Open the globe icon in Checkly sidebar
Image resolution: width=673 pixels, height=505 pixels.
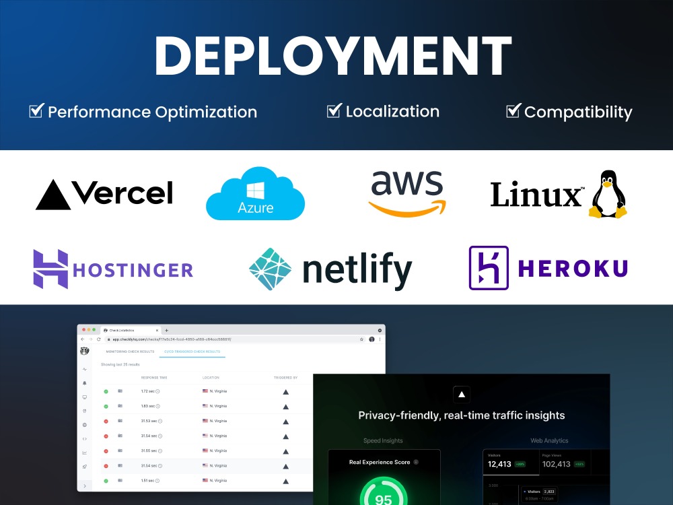click(x=85, y=425)
